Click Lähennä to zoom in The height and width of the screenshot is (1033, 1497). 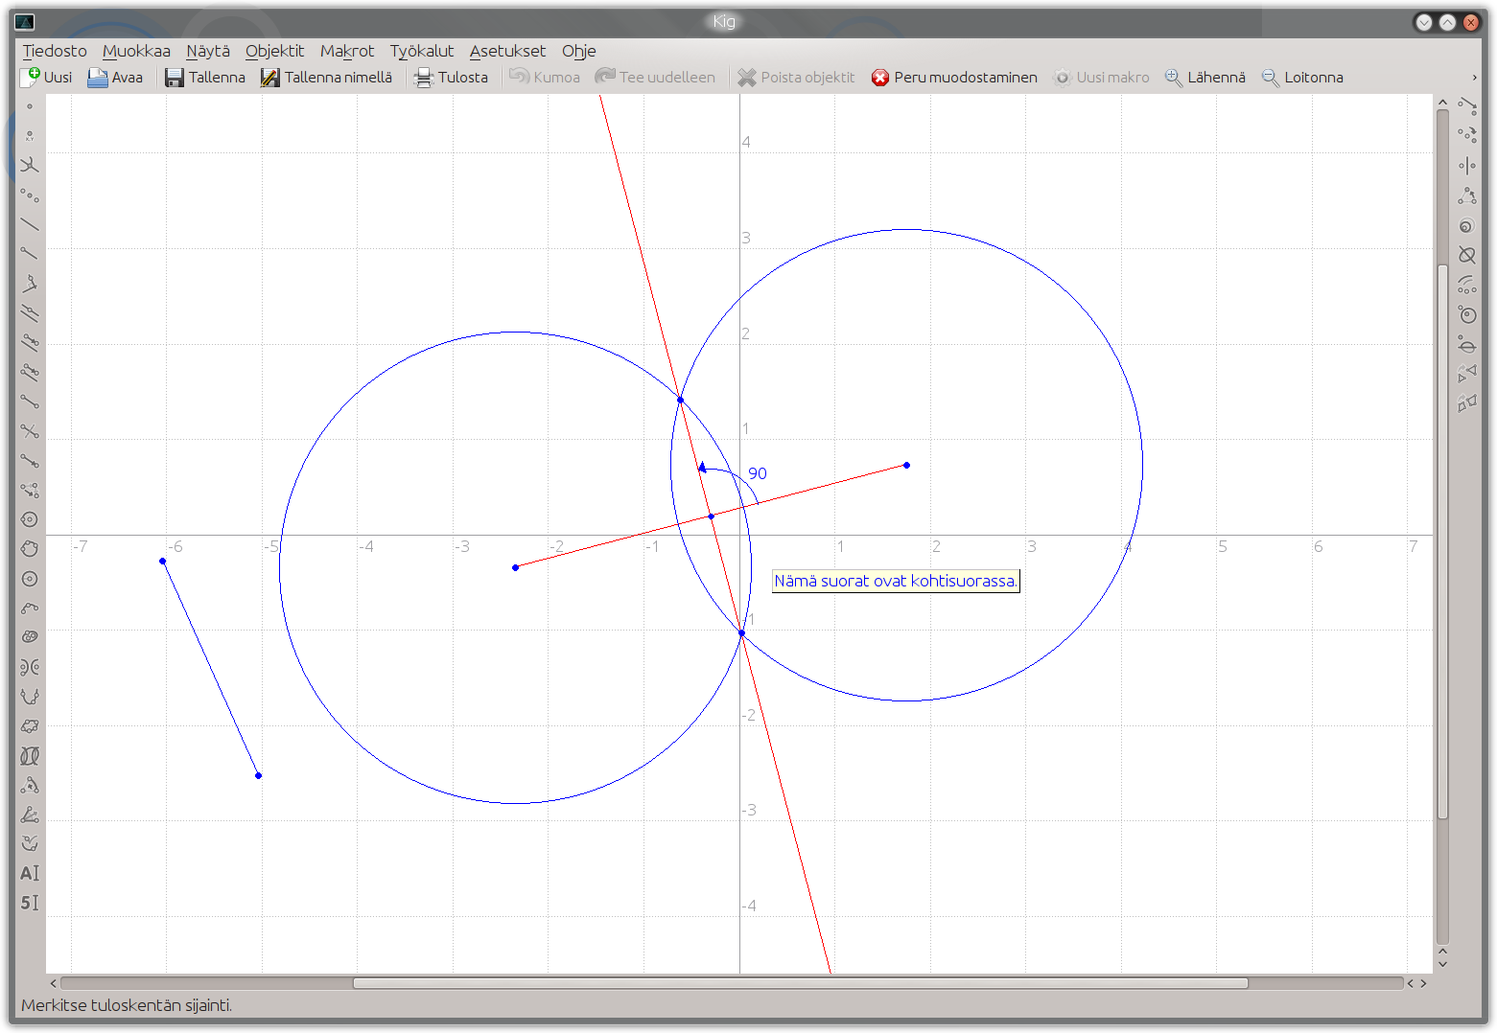pos(1205,78)
